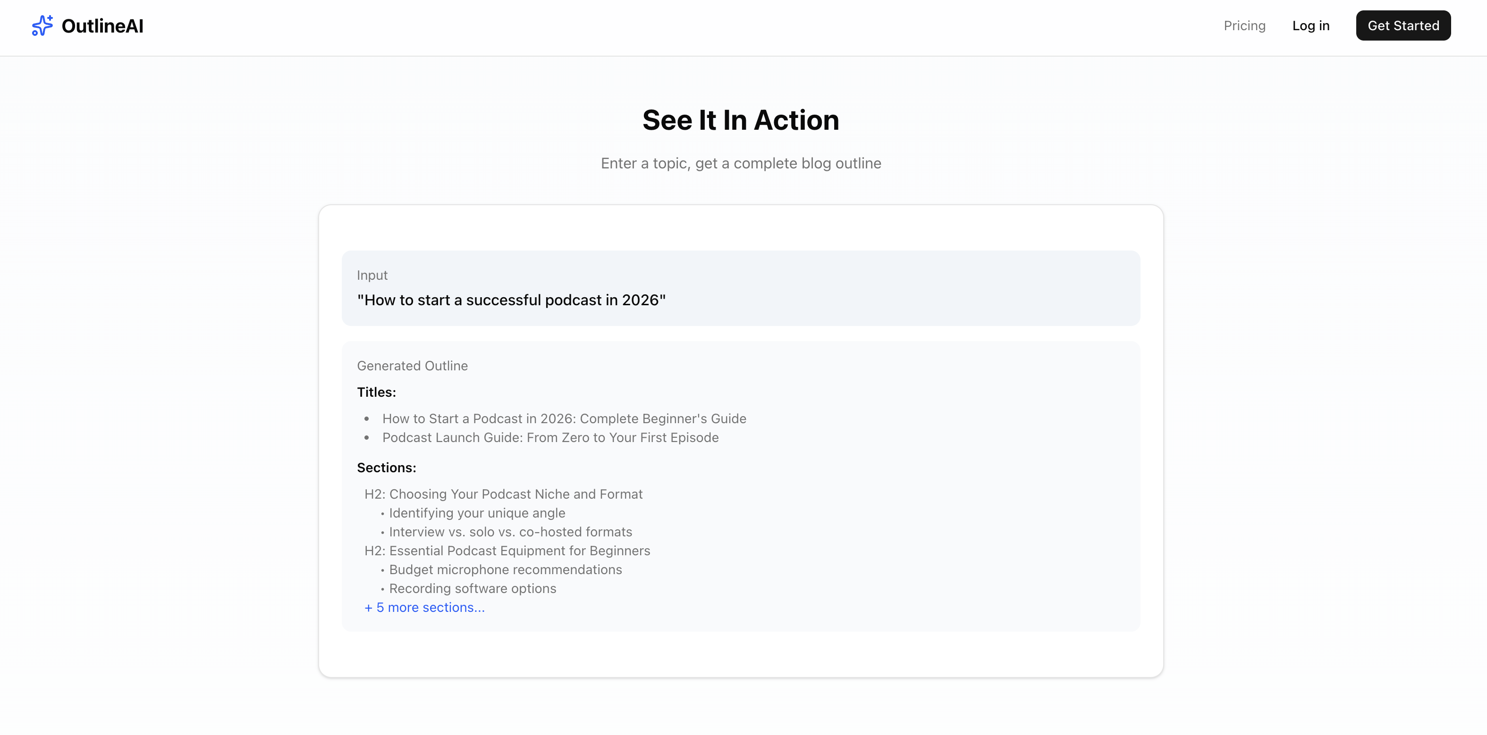Image resolution: width=1487 pixels, height=735 pixels.
Task: Click the quoted podcast topic text
Action: click(x=510, y=300)
